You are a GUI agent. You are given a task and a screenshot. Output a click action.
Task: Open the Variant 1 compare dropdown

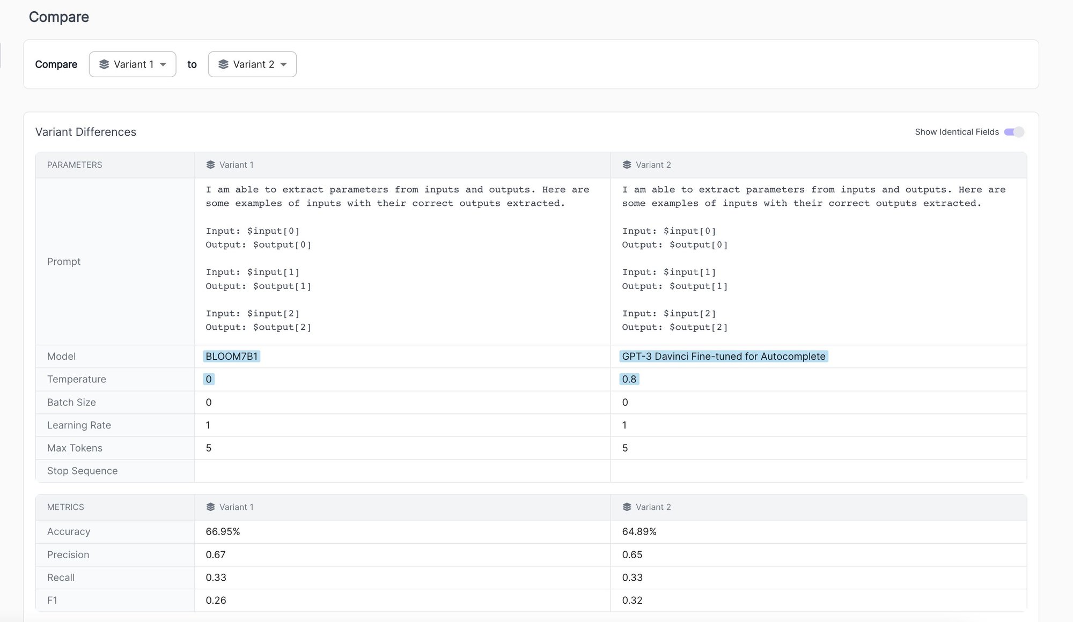tap(133, 64)
